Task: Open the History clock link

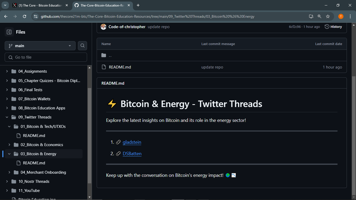Action: pos(333,27)
